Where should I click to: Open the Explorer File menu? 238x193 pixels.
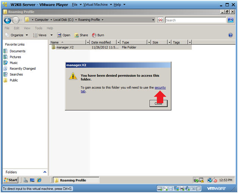coord(7,28)
